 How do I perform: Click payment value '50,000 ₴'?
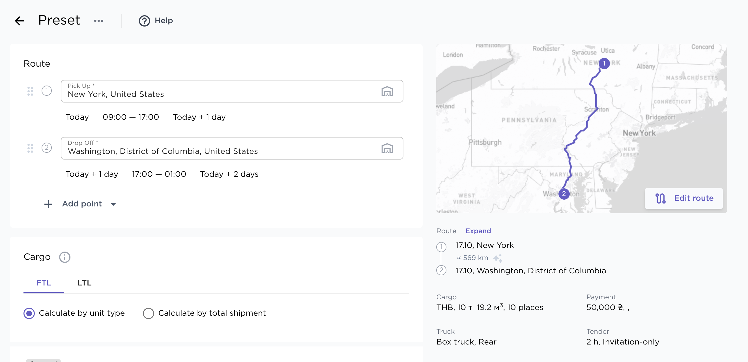click(605, 307)
